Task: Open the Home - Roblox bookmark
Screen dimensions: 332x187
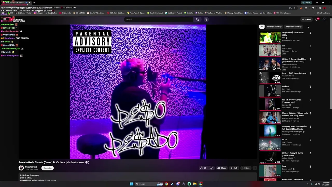Action: pos(251,13)
